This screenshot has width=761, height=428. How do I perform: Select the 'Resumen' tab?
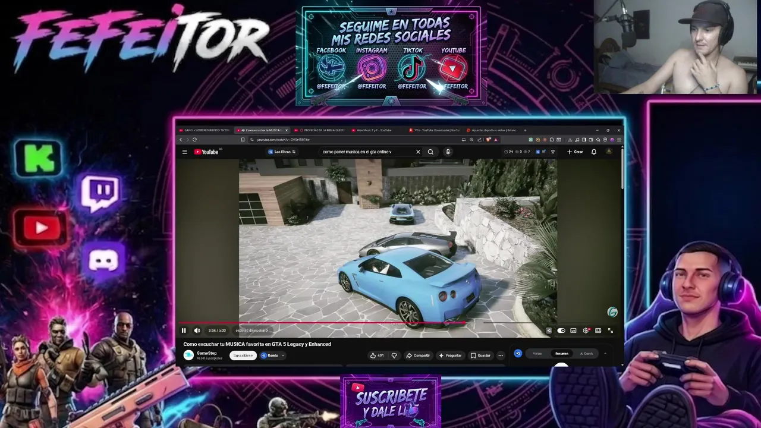point(561,354)
